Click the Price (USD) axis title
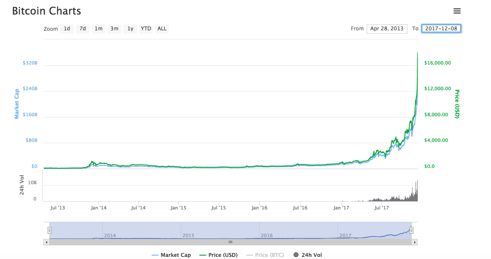This screenshot has width=491, height=259. (457, 104)
